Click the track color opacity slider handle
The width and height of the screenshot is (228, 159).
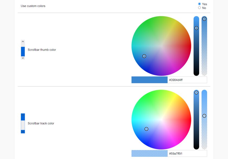pyautogui.click(x=204, y=116)
